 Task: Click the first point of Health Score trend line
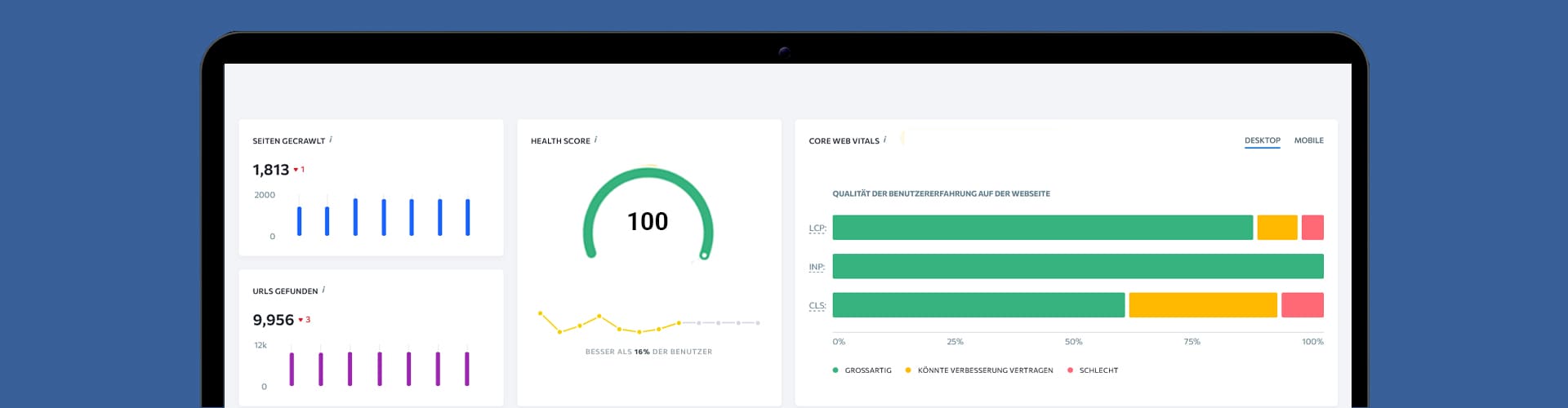click(540, 313)
